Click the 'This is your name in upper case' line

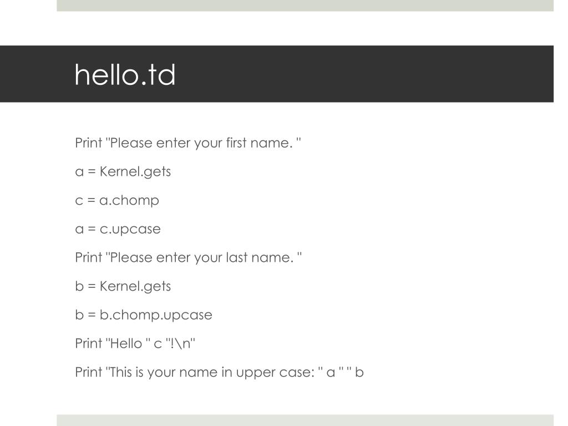coord(219,372)
